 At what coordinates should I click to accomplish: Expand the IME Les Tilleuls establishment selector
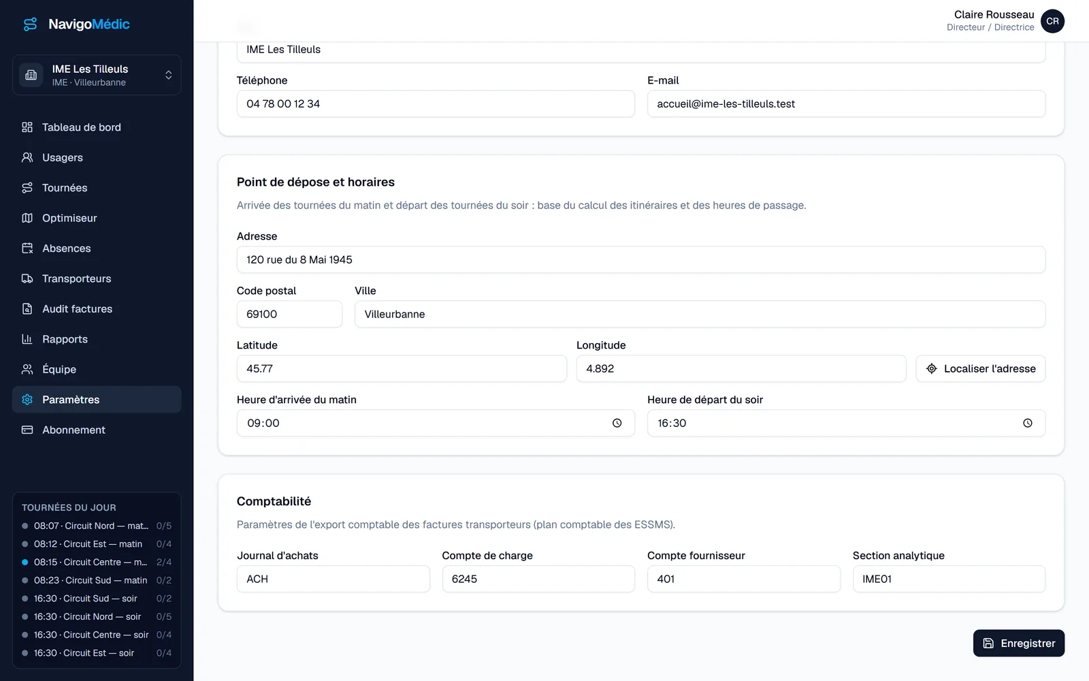97,75
